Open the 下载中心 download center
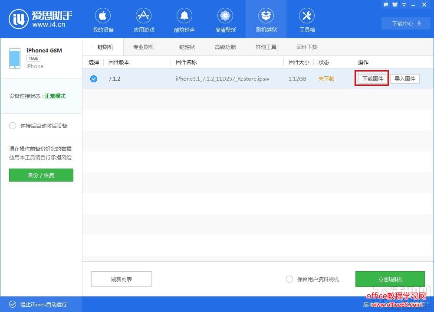Viewport: 434px width, 312px height. pos(407,24)
